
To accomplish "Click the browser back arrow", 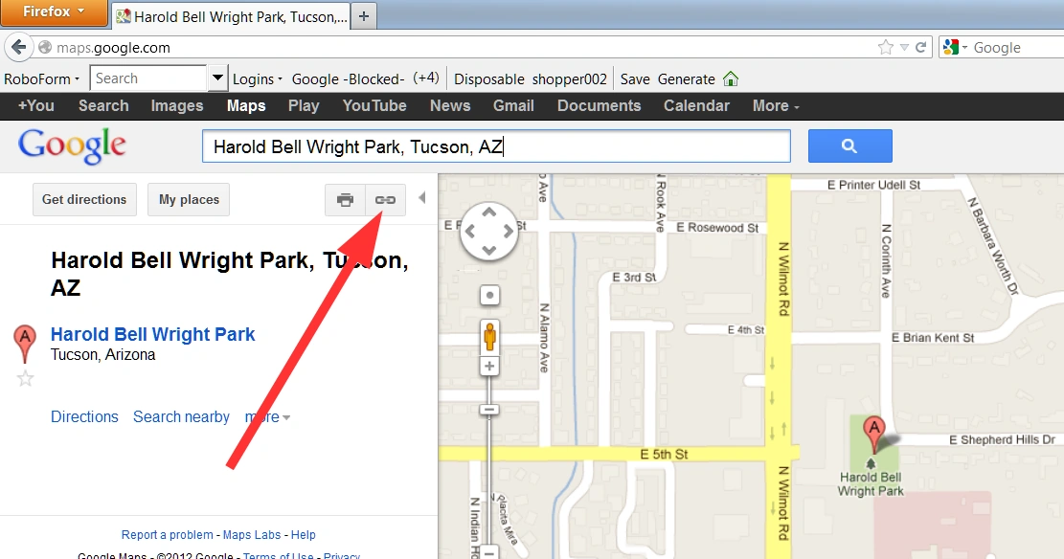I will 19,47.
